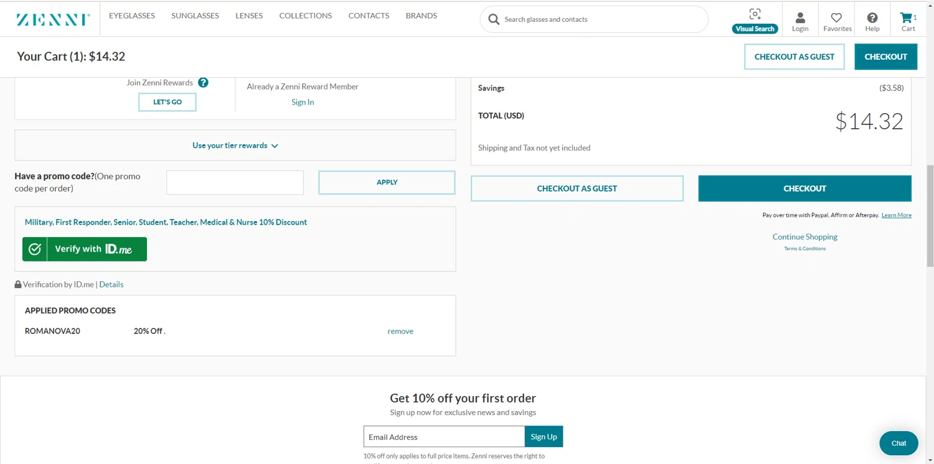Click 'Shipping and Tax not yet included' text
The width and height of the screenshot is (934, 464).
click(x=534, y=148)
